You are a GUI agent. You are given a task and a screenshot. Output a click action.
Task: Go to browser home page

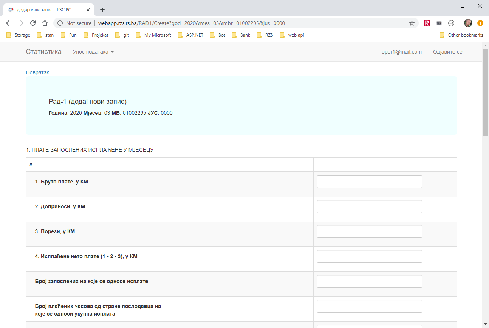(45, 23)
